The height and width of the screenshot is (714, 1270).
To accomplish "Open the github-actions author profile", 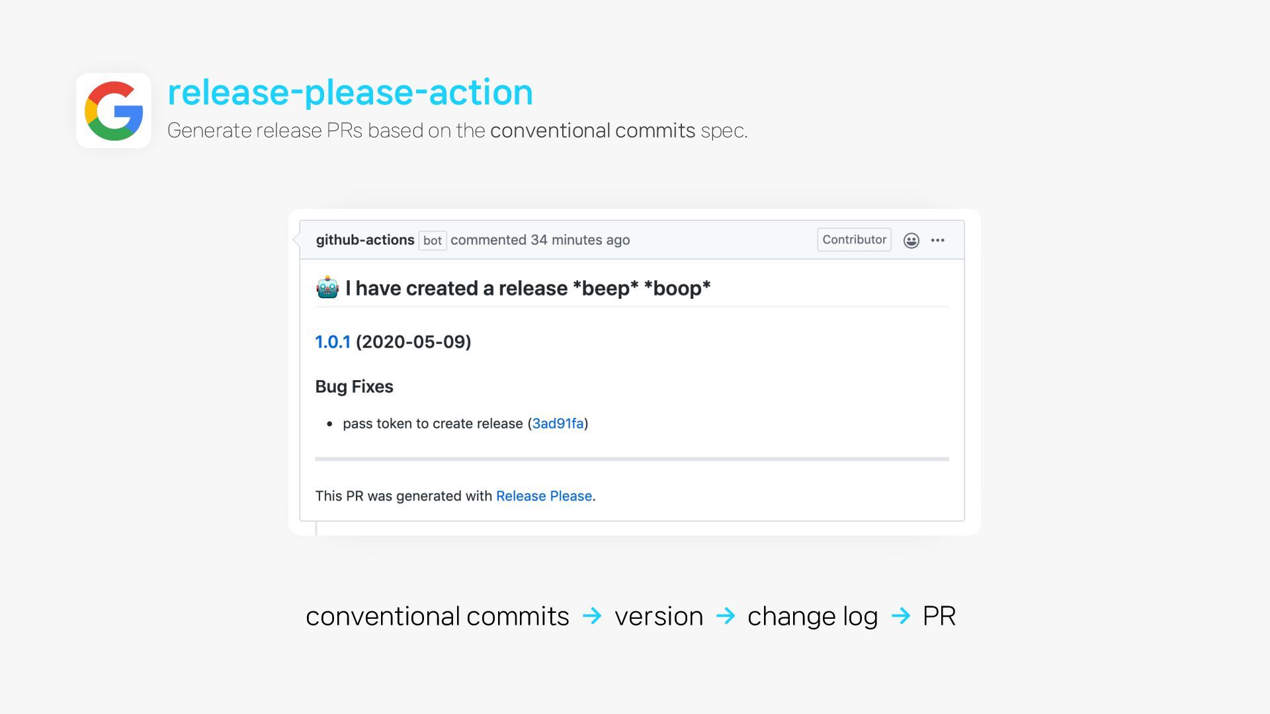I will (365, 240).
